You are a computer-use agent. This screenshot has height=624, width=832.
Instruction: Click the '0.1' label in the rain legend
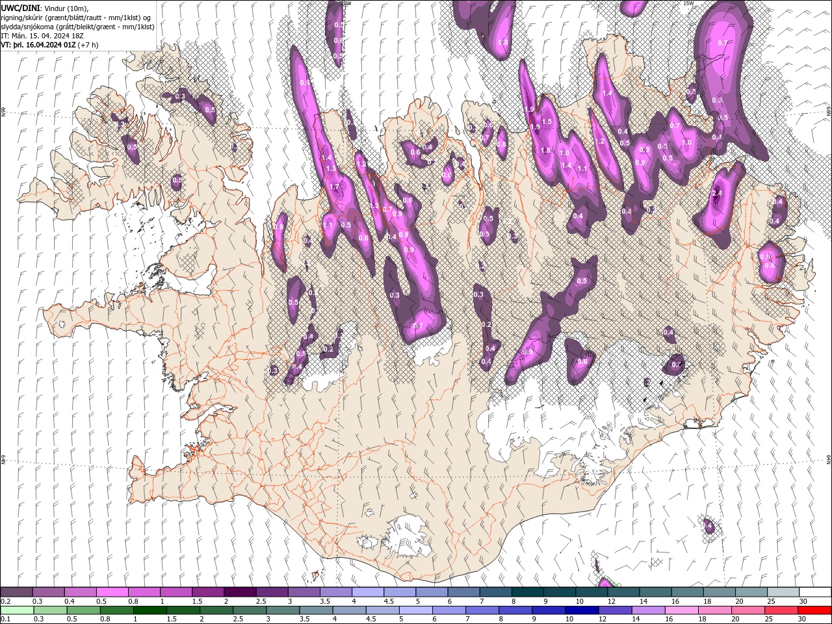6,619
